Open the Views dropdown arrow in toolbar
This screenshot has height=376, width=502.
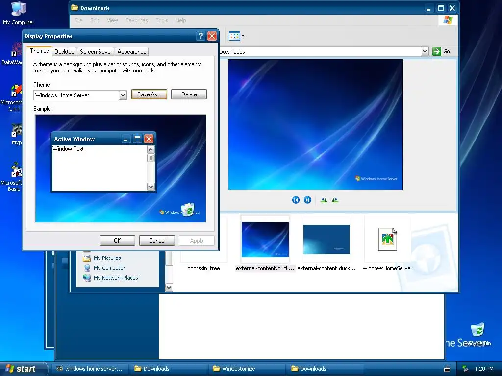click(243, 36)
